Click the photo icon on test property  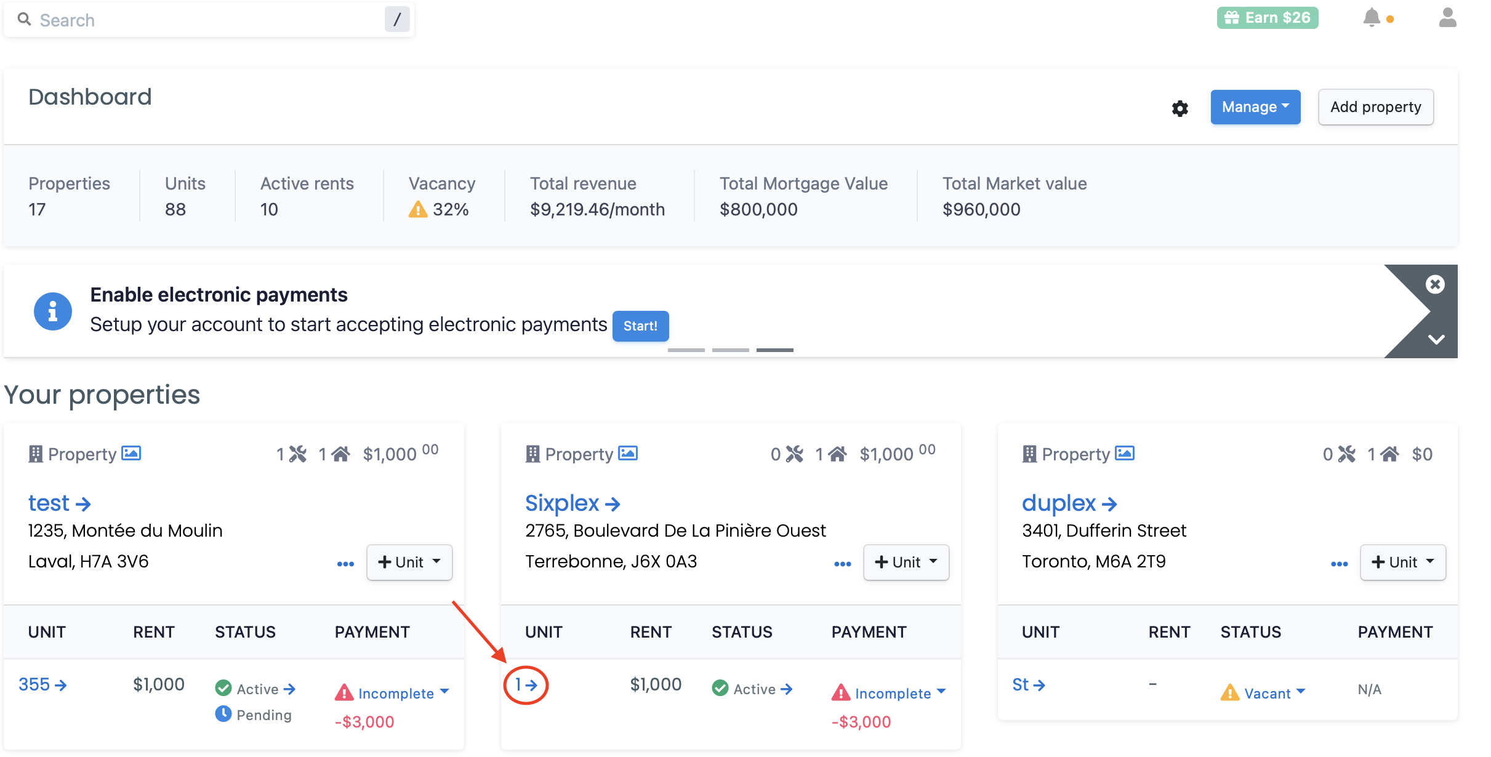[x=131, y=454]
